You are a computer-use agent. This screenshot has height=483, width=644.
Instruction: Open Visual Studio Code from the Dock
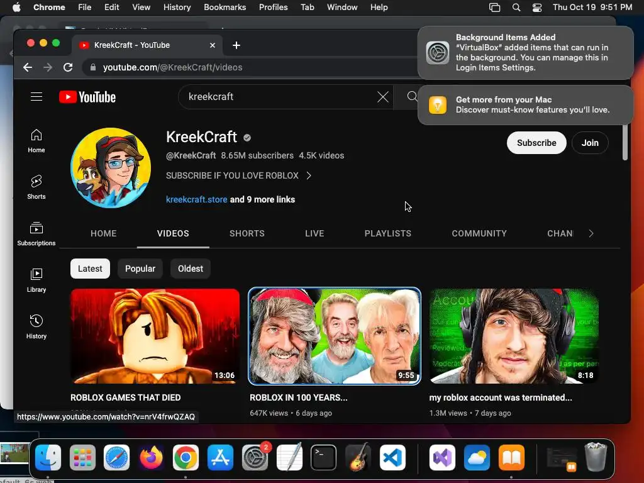[x=392, y=458]
